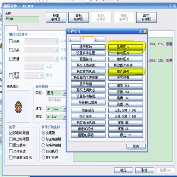Click the 显示图片 button
Image resolution: width=177 pixels, height=177 pixels.
click(126, 47)
